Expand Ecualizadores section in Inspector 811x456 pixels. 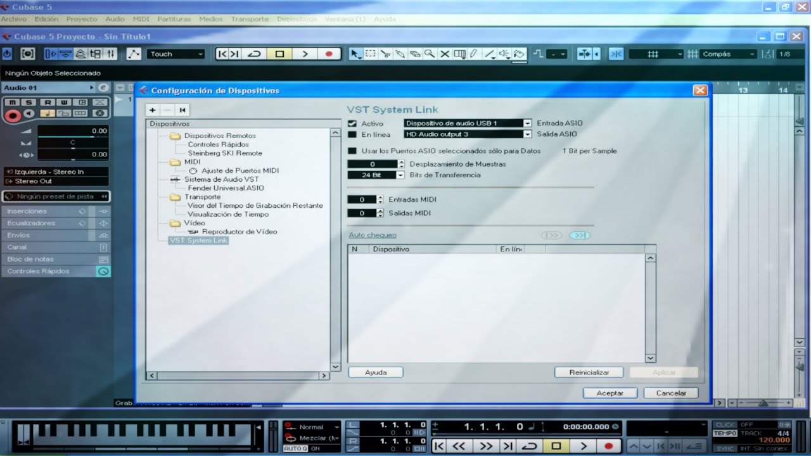click(x=56, y=223)
